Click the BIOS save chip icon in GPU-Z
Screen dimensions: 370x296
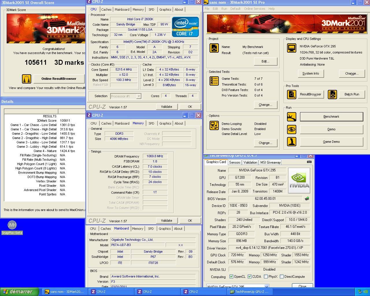tap(307, 199)
